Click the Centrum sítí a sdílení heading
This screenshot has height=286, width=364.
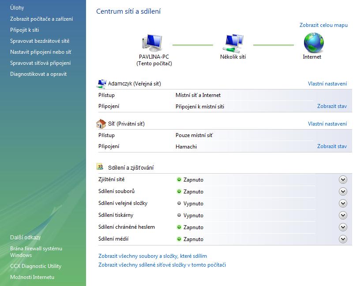coord(128,11)
